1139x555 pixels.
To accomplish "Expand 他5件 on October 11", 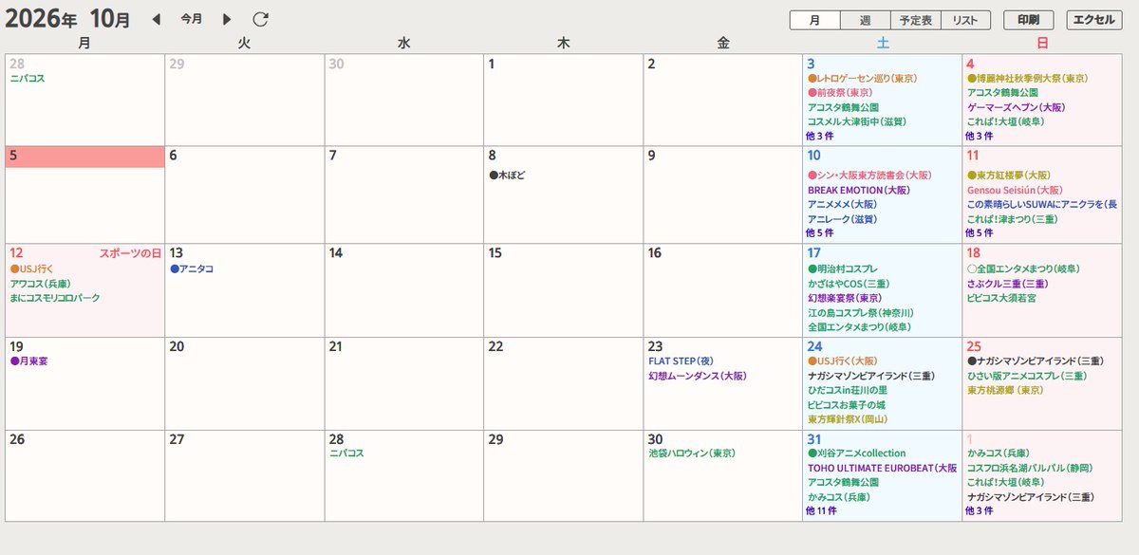I will coord(980,233).
